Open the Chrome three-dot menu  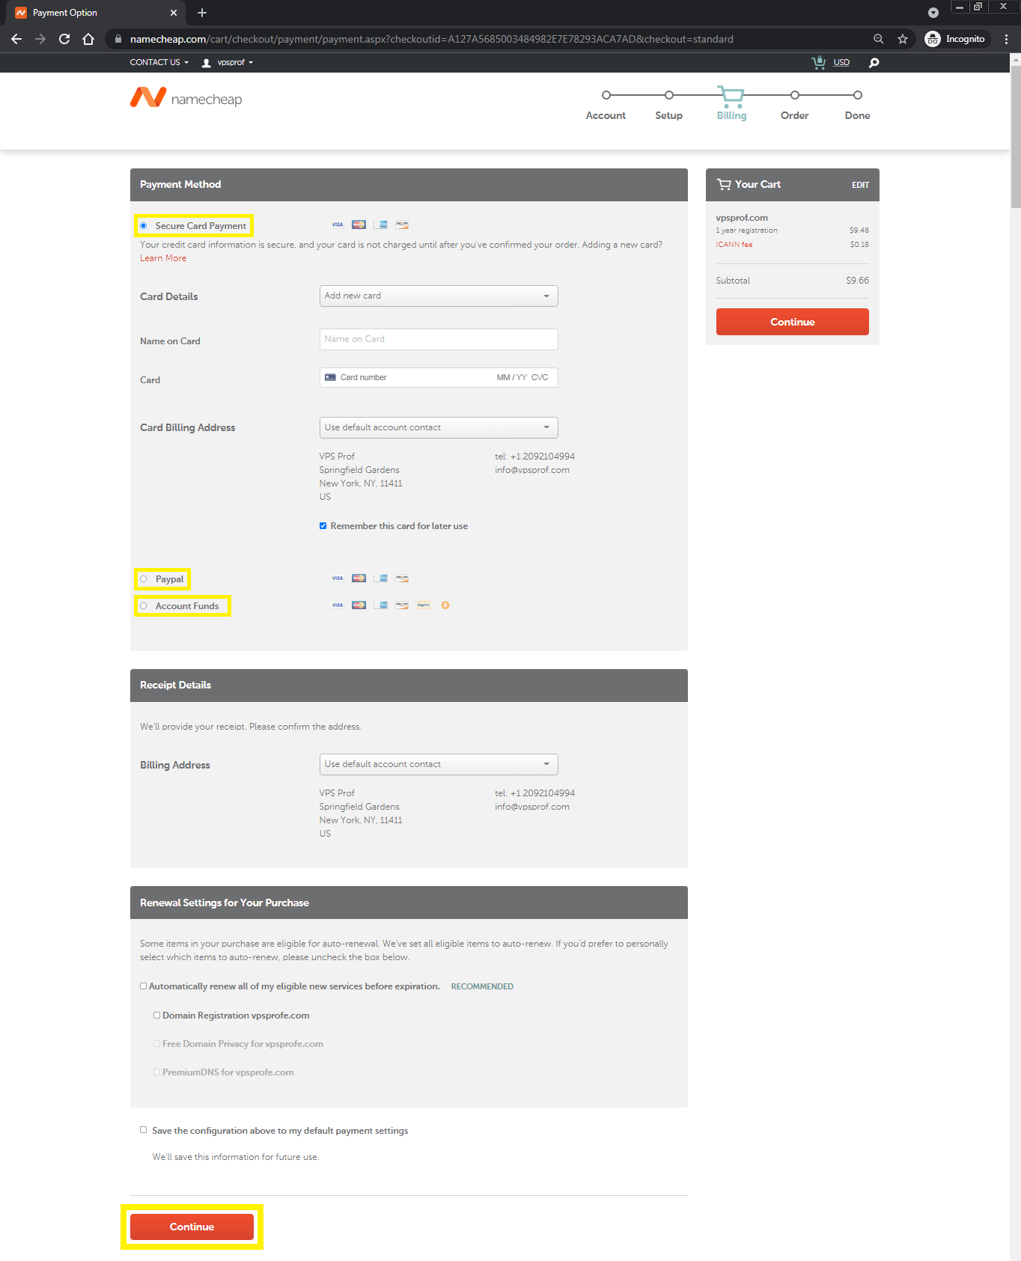click(x=1006, y=39)
